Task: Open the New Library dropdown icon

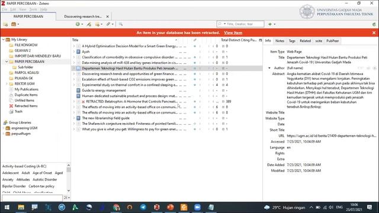Action: tap(15, 24)
